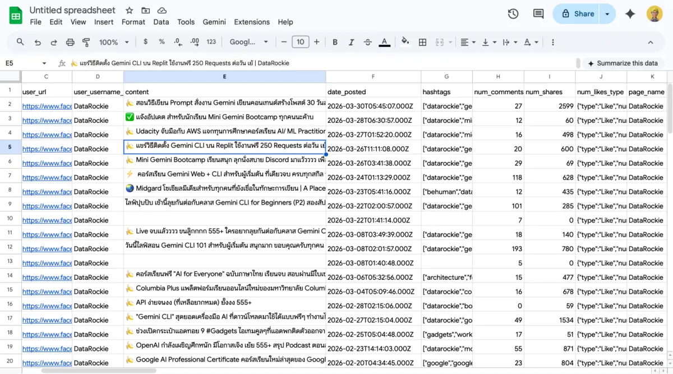
Task: Format selection as percent
Action: (160, 41)
